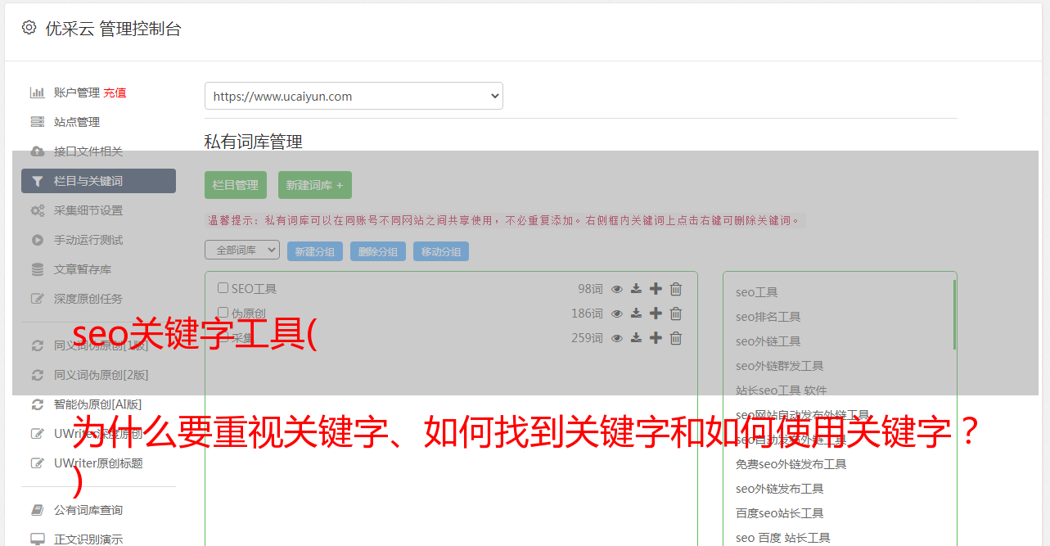Click the gear icon beside 优采云 管理控制台

coord(29,28)
